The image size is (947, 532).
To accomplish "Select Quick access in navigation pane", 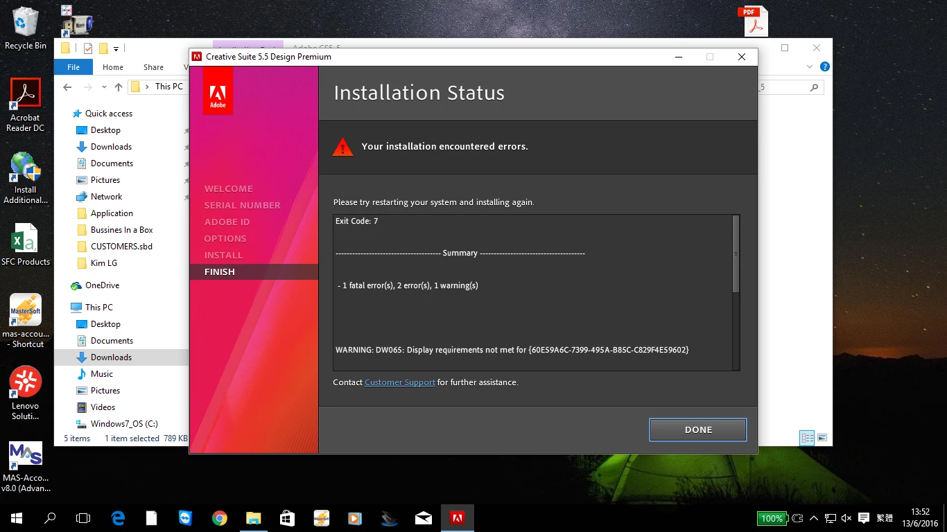I will coord(108,114).
